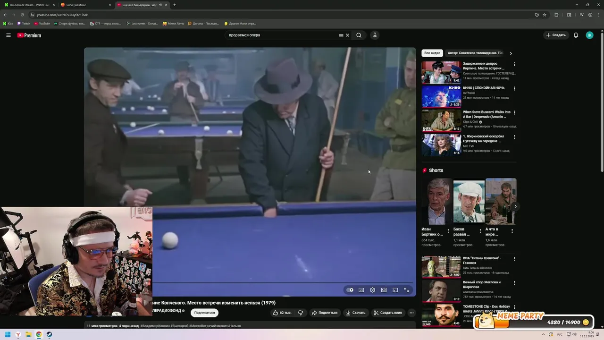
Task: Open Twitch bookmark in bookmarks bar
Action: click(x=24, y=23)
